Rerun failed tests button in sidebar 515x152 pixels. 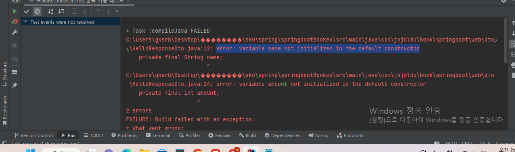tap(15, 22)
